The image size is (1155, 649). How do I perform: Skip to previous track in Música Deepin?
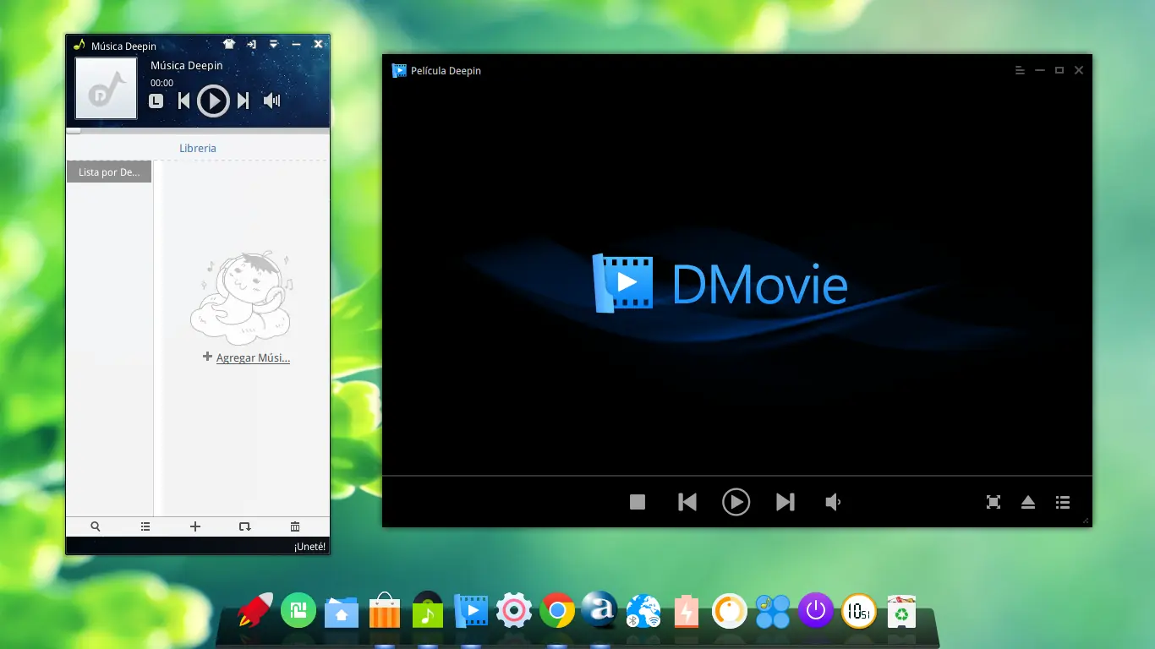pos(184,101)
